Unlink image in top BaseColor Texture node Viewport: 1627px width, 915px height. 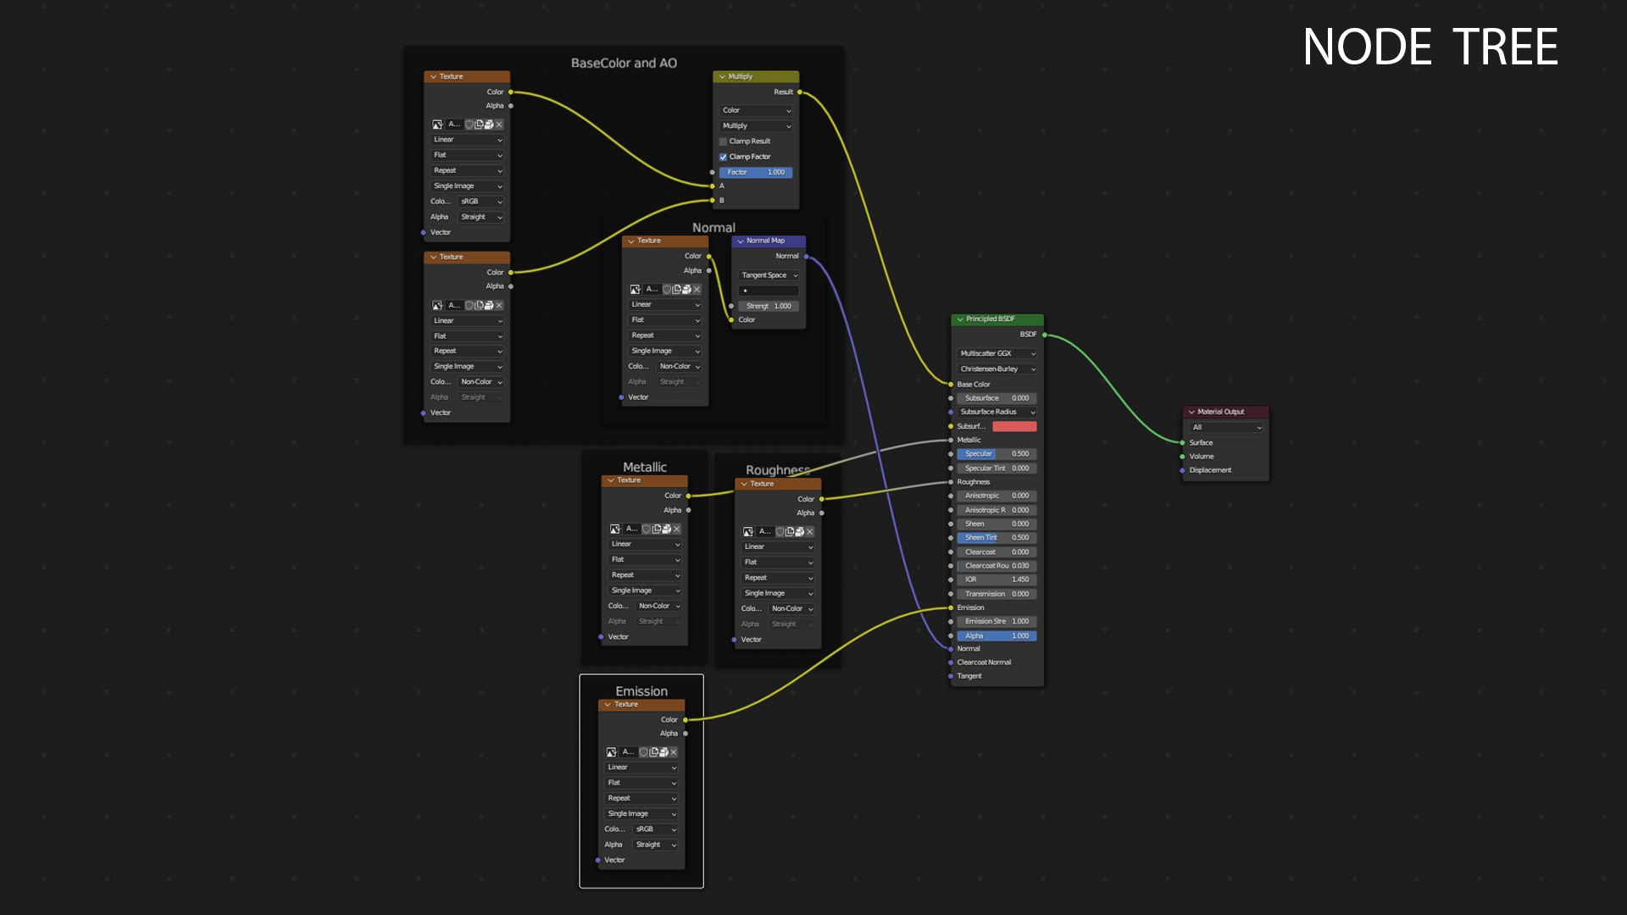499,125
